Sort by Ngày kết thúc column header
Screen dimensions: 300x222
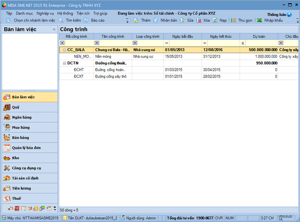pyautogui.click(x=221, y=37)
